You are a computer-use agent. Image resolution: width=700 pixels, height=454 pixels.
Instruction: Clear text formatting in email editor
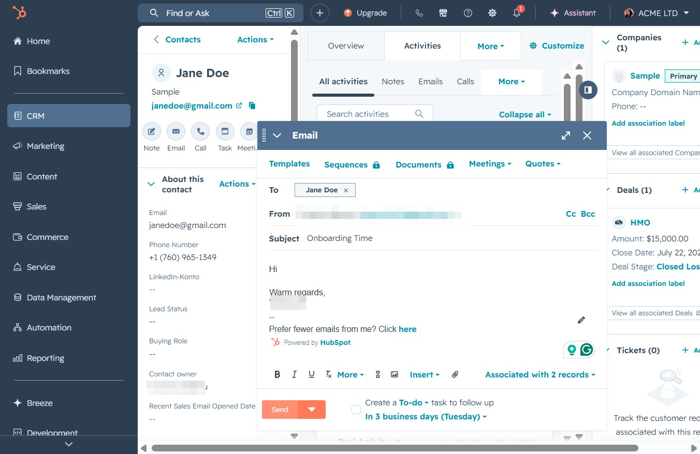[x=328, y=374]
